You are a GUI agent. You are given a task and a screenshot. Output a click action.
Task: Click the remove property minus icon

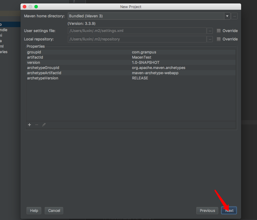[37, 125]
